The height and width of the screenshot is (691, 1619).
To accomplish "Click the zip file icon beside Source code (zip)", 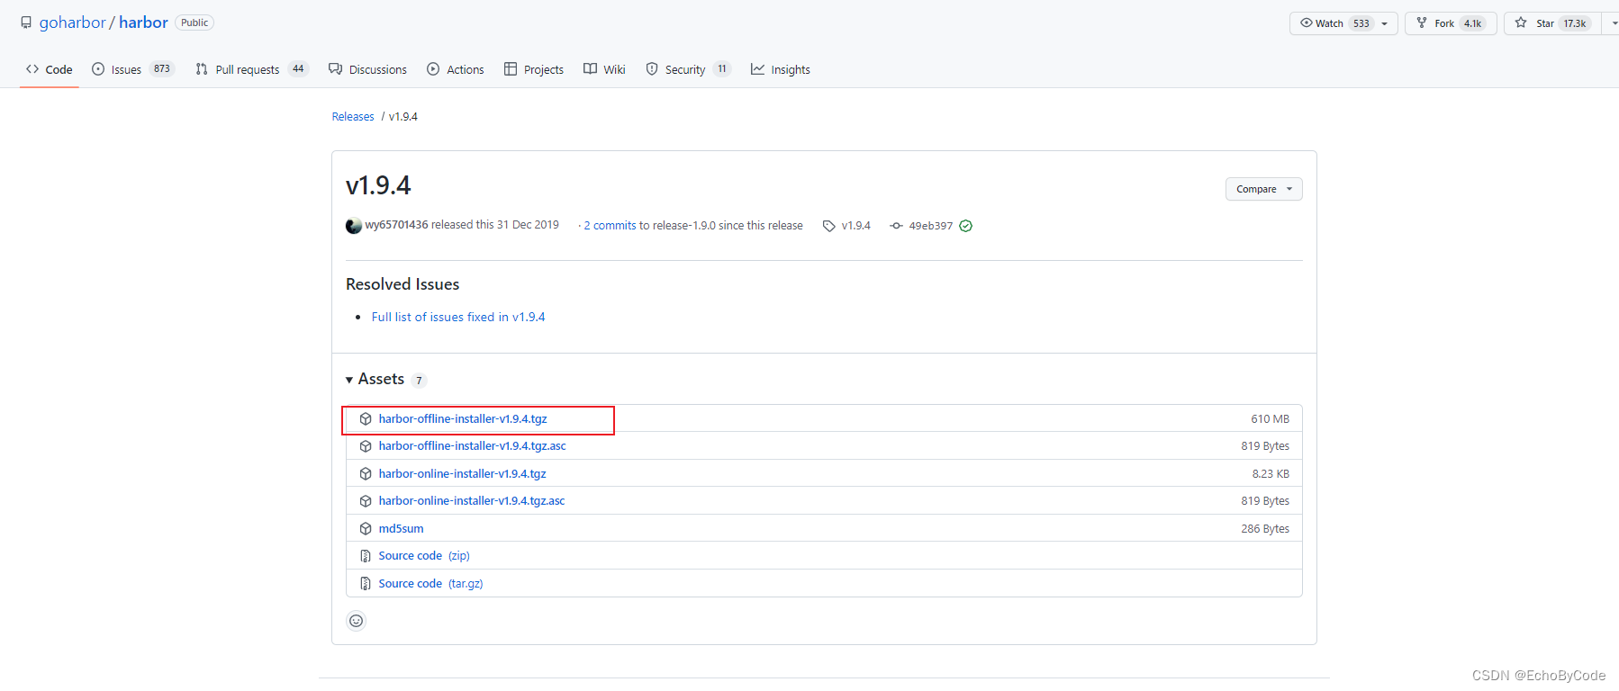I will pyautogui.click(x=366, y=556).
